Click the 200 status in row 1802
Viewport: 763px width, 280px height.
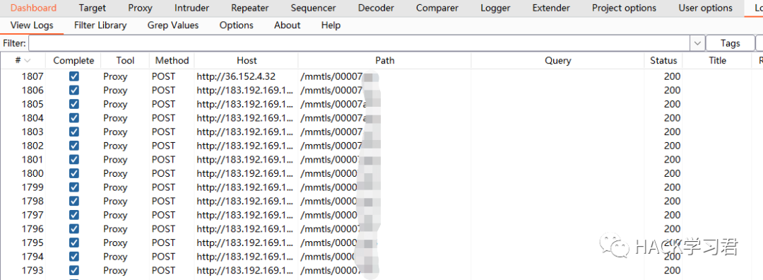(672, 146)
